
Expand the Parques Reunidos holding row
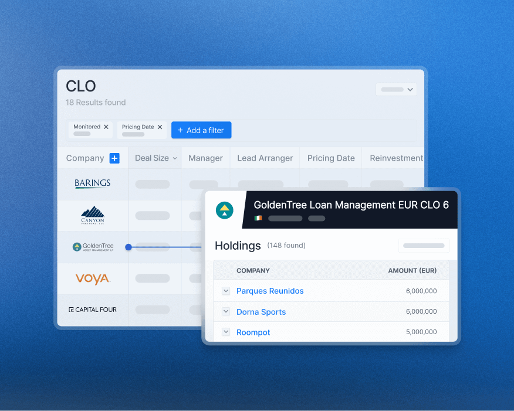point(225,291)
